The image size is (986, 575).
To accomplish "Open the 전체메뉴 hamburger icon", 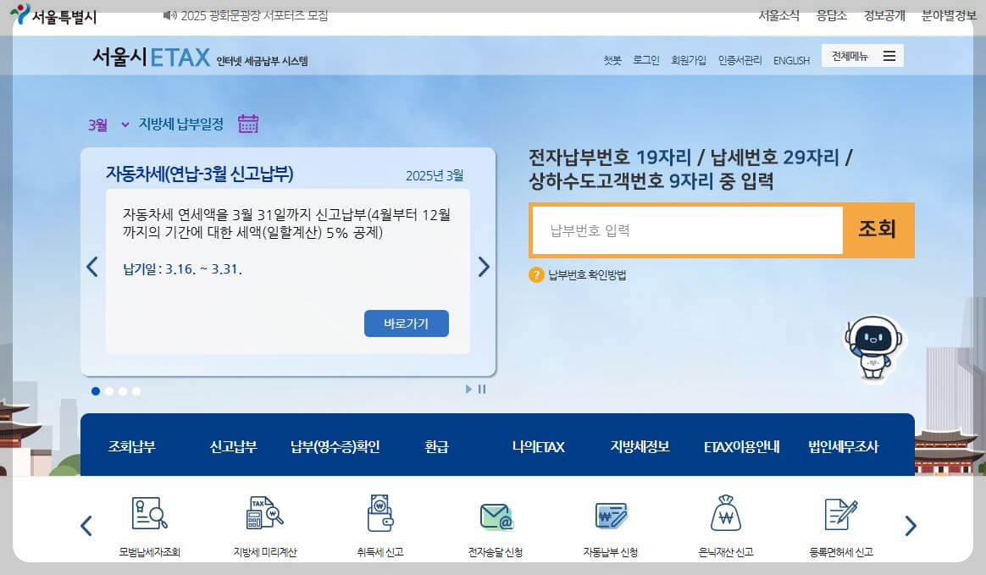I will coord(889,54).
